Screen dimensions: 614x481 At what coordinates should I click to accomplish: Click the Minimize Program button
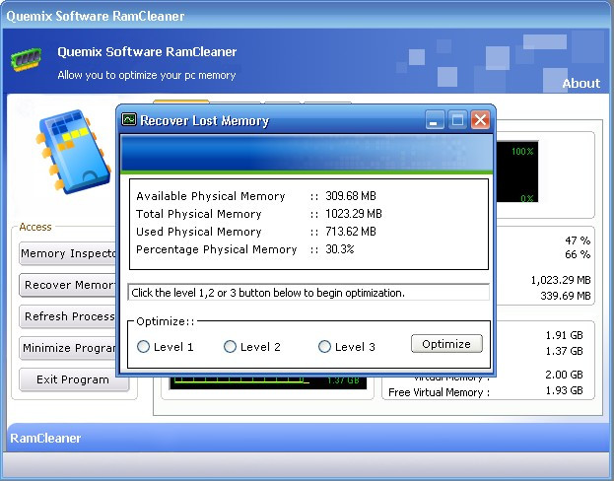click(69, 348)
